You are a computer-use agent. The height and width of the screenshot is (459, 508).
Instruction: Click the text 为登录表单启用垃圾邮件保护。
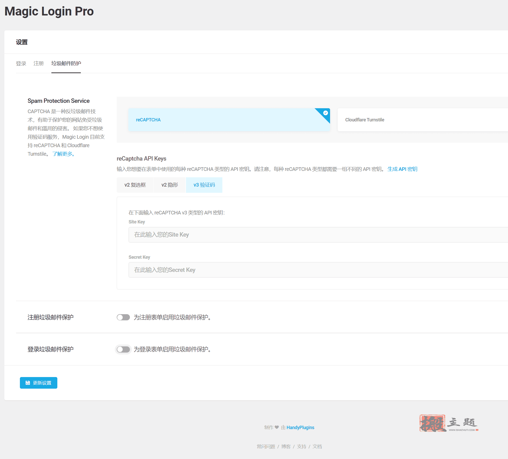click(173, 349)
